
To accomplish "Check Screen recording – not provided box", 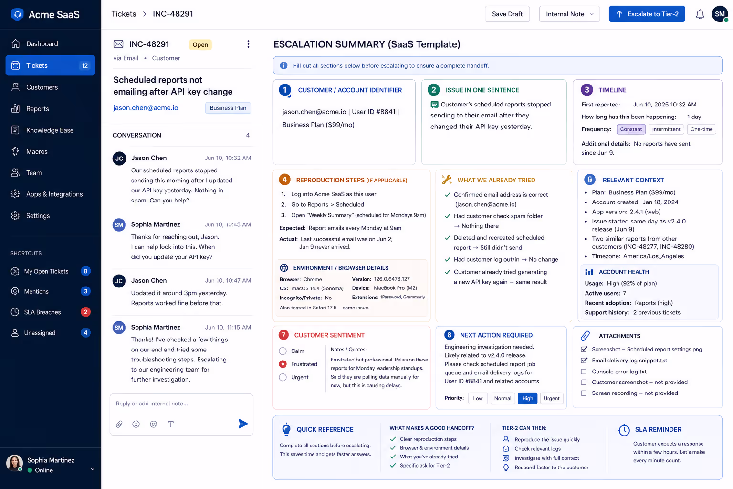I will (584, 393).
